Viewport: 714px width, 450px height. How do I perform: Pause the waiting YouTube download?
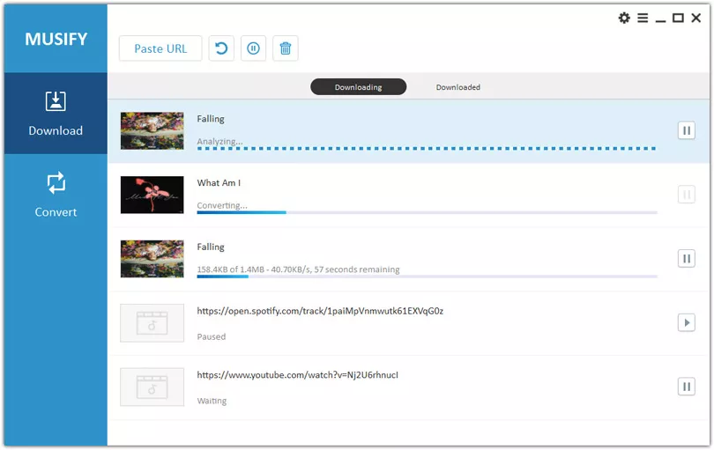[x=686, y=386]
